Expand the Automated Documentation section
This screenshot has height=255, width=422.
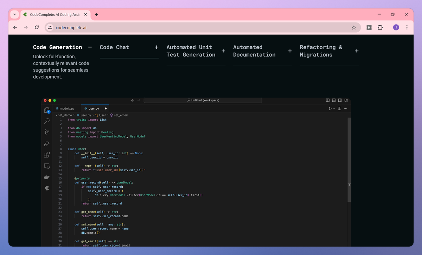tap(290, 51)
